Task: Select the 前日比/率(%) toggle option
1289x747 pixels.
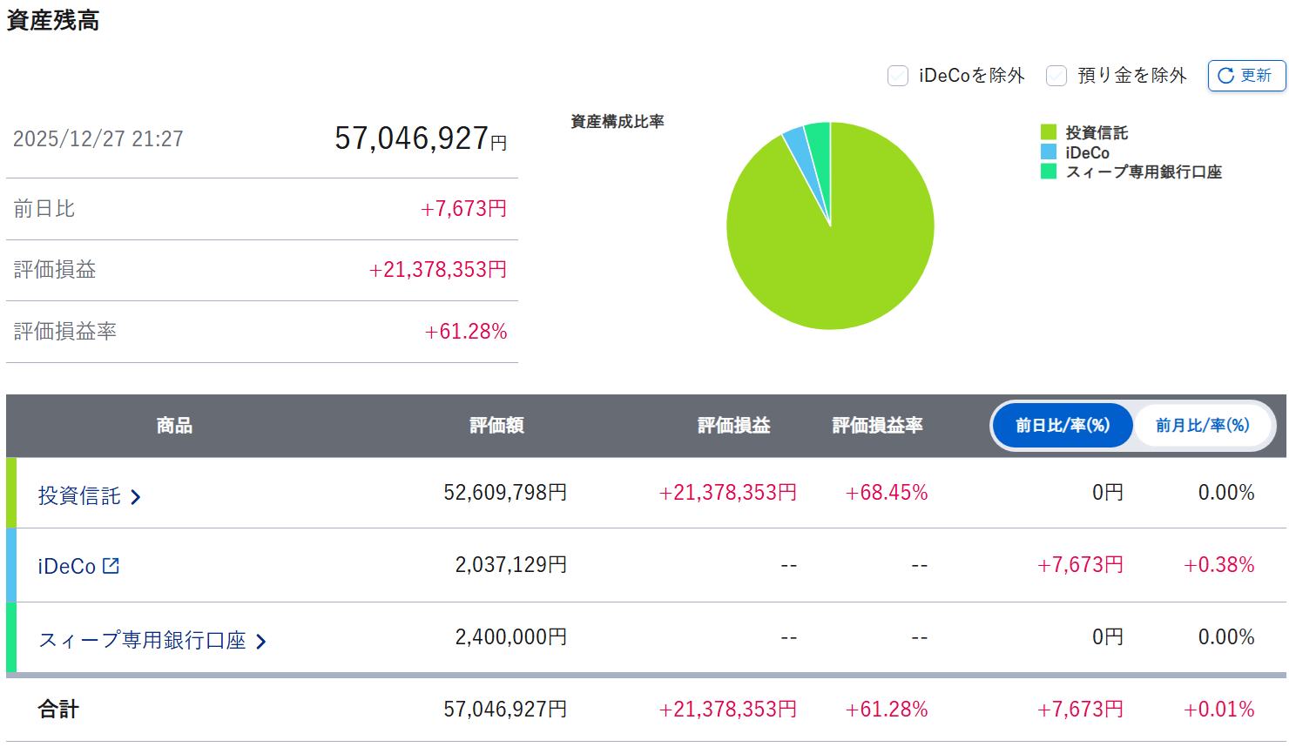Action: (x=1063, y=426)
